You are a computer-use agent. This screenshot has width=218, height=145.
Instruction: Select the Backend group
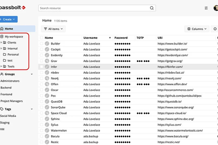pos(6,88)
